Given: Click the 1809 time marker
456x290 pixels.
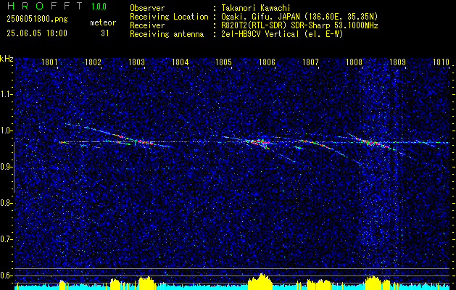Looking at the screenshot, I should [397, 62].
